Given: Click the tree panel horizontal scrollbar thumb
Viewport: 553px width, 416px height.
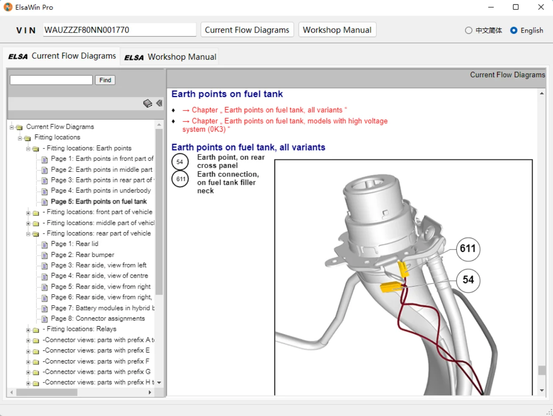Looking at the screenshot, I should [x=47, y=392].
